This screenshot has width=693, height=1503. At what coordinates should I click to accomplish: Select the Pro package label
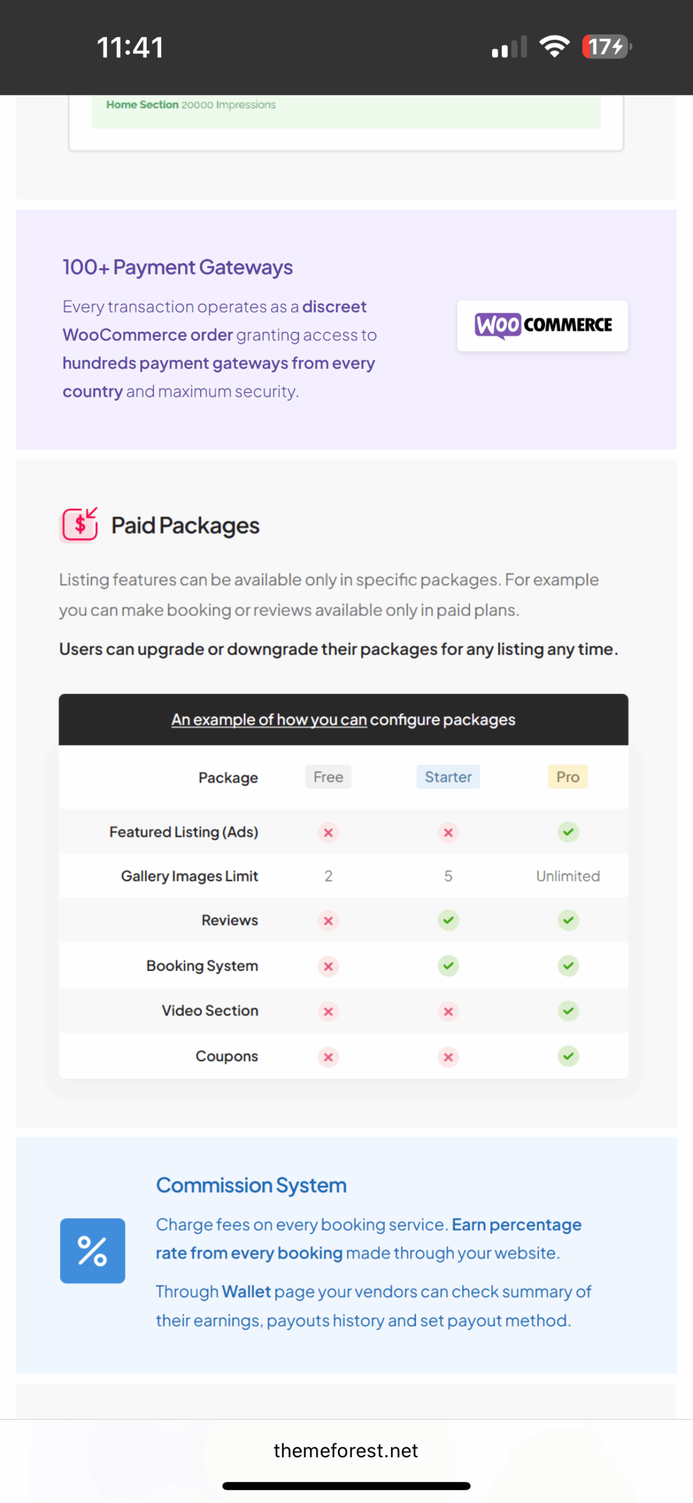click(568, 777)
